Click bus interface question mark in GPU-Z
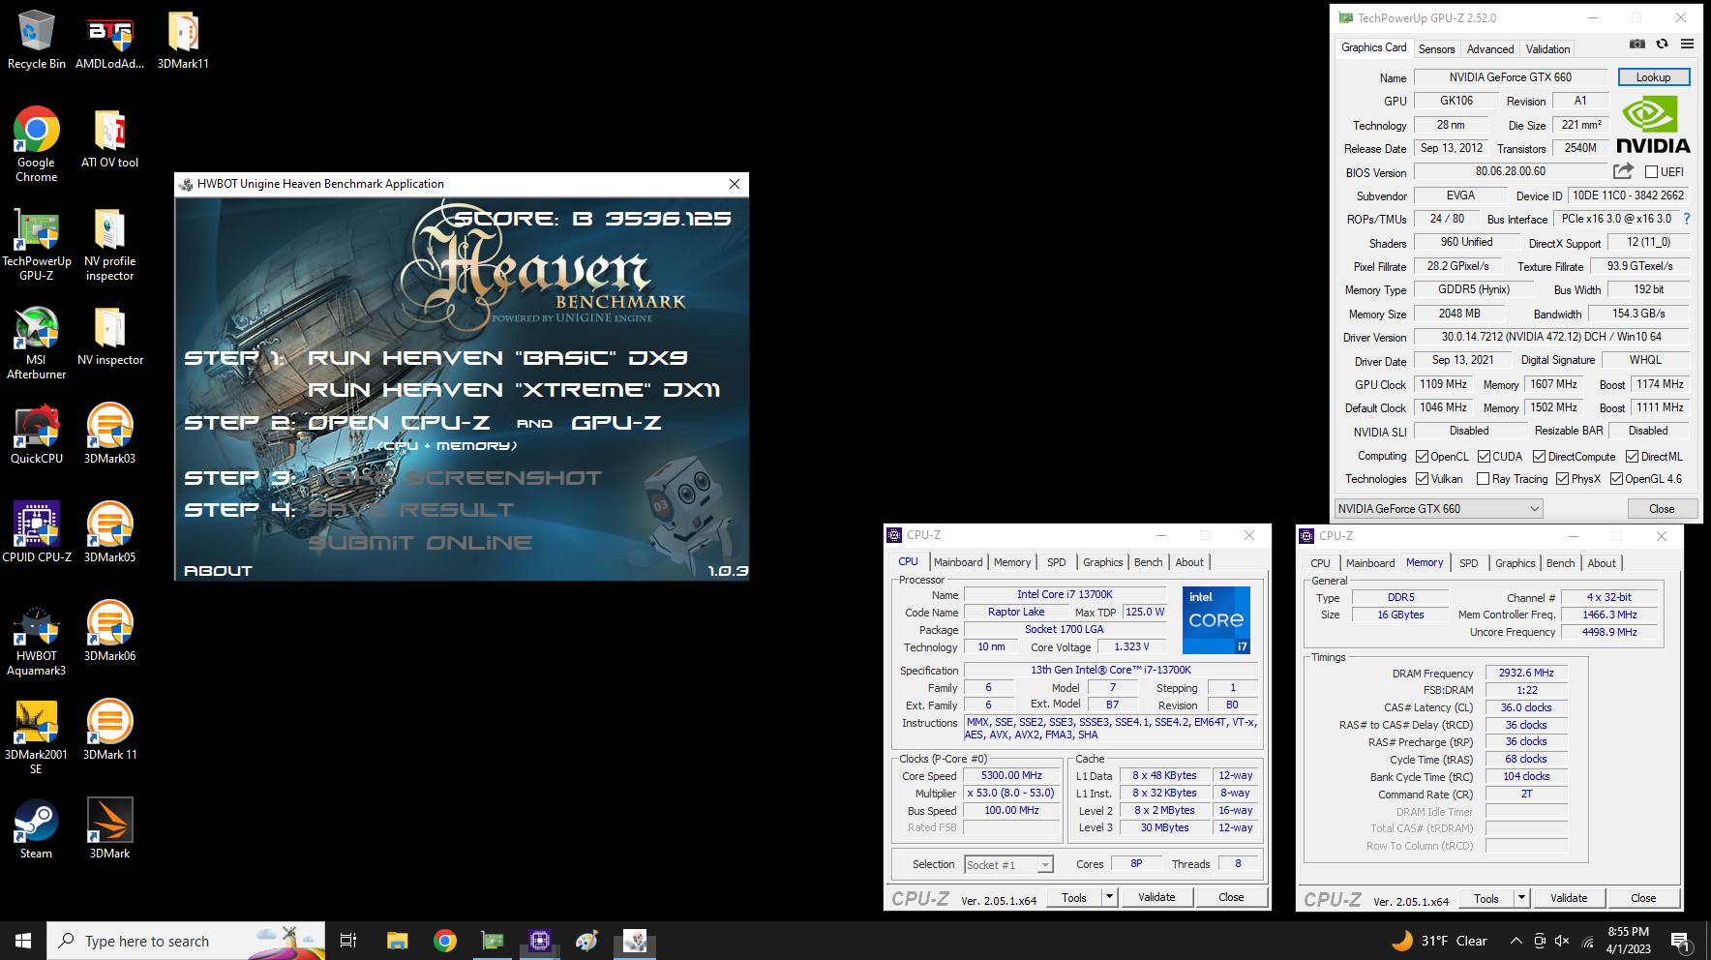 tap(1687, 219)
